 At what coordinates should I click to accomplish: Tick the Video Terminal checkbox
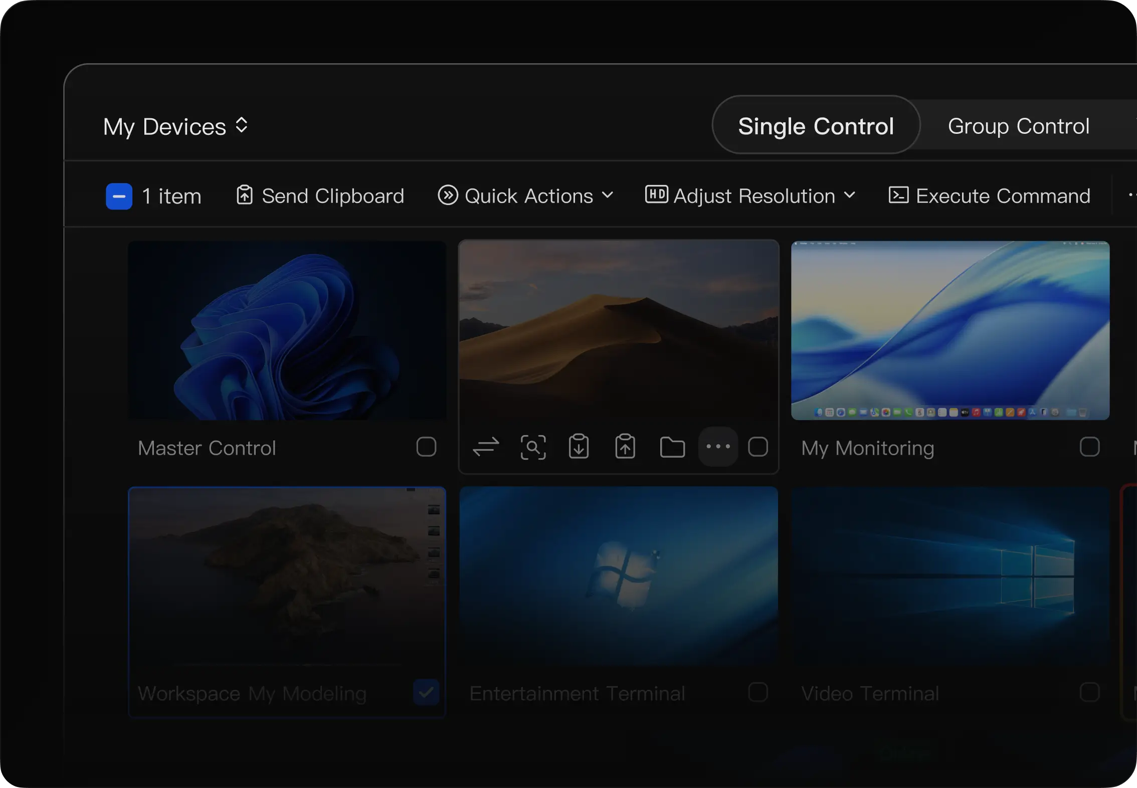click(x=1089, y=692)
